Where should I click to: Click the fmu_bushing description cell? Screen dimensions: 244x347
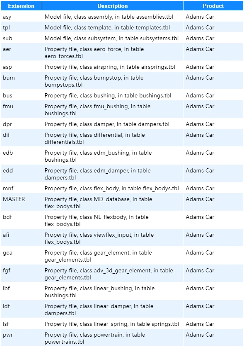(x=113, y=109)
